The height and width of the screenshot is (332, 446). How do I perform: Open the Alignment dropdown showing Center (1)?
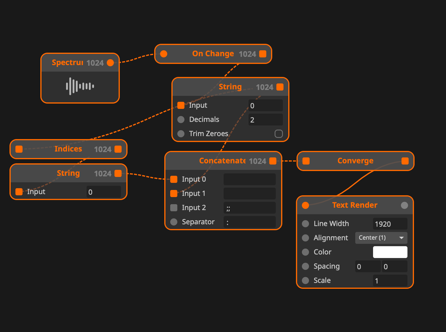point(377,238)
